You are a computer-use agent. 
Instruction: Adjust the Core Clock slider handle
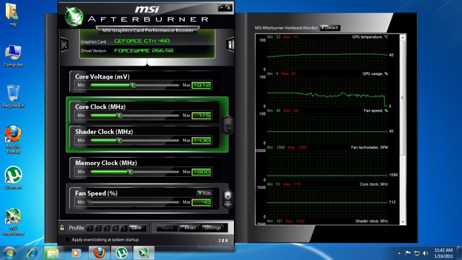click(120, 116)
